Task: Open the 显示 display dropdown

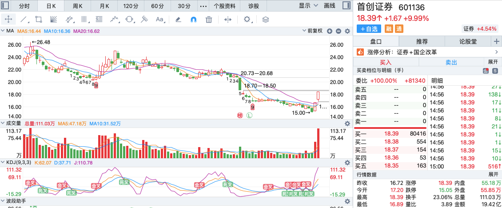Action: [x=309, y=5]
